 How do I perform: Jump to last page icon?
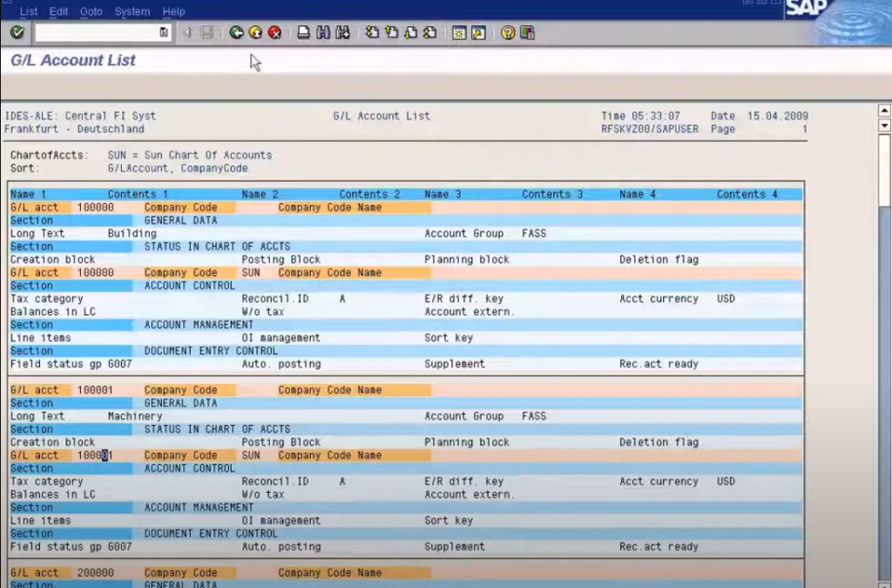(x=430, y=32)
